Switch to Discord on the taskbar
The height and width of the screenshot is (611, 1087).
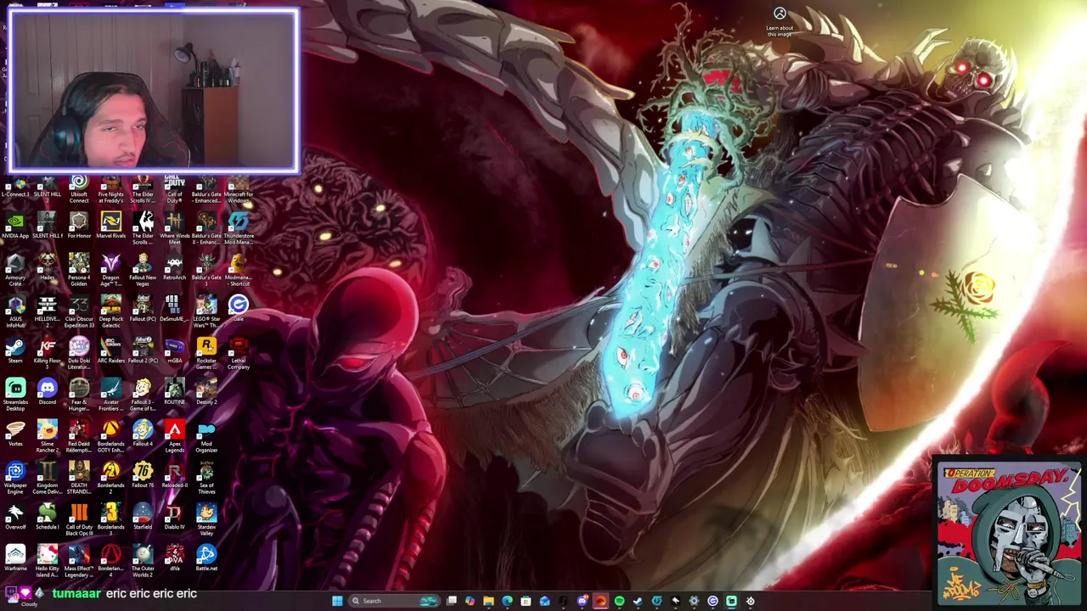click(582, 601)
